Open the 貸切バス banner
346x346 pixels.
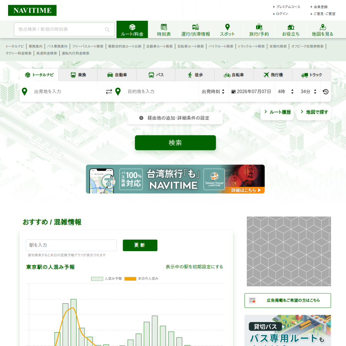pyautogui.click(x=288, y=330)
